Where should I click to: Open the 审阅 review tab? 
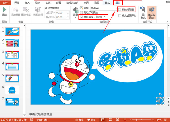[x=86, y=3]
